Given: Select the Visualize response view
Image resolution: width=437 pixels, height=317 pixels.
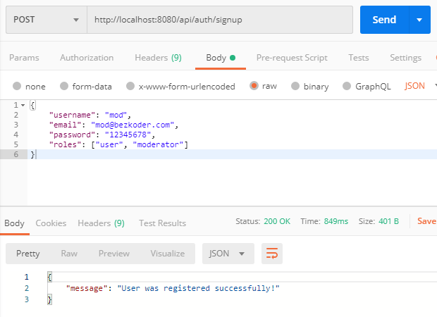Looking at the screenshot, I should coord(168,253).
